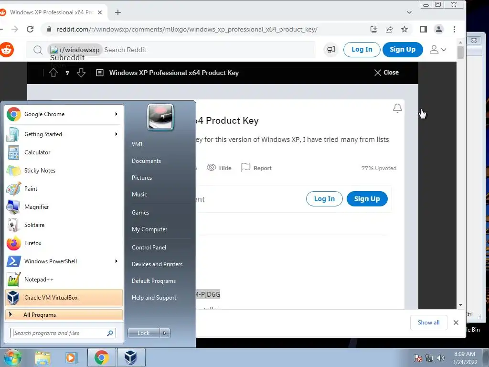Expand Getting Started submenu arrow
Viewport: 489px width, 367px height.
click(117, 134)
